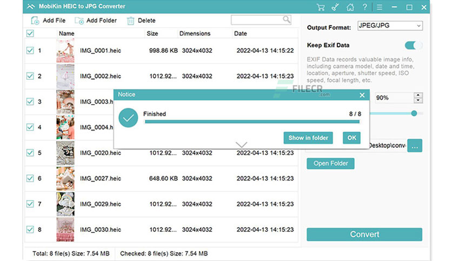Click the 2022-04-13 14:15:22 date cell
452x261 pixels.
[265, 51]
